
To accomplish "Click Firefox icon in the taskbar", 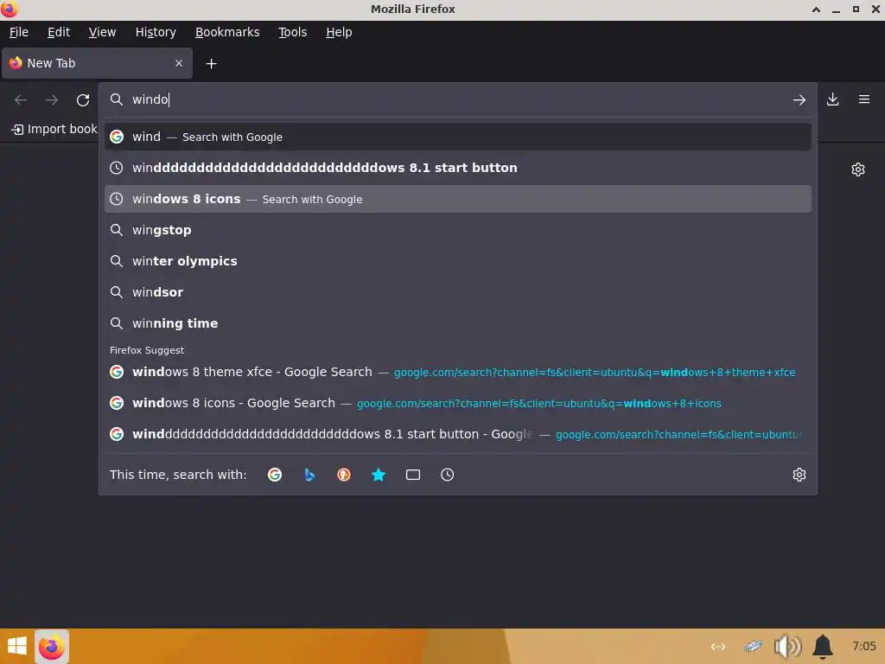I will point(51,647).
